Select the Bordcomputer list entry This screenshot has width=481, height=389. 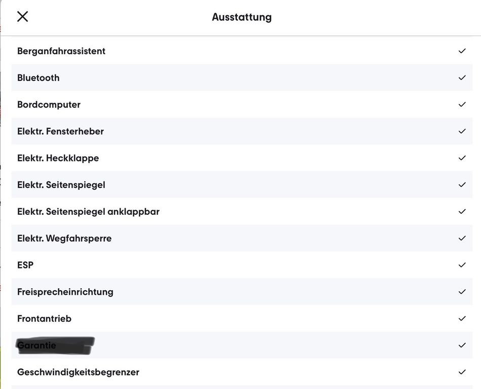point(49,105)
